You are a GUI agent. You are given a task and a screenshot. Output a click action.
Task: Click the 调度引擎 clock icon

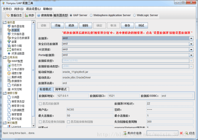point(9,73)
